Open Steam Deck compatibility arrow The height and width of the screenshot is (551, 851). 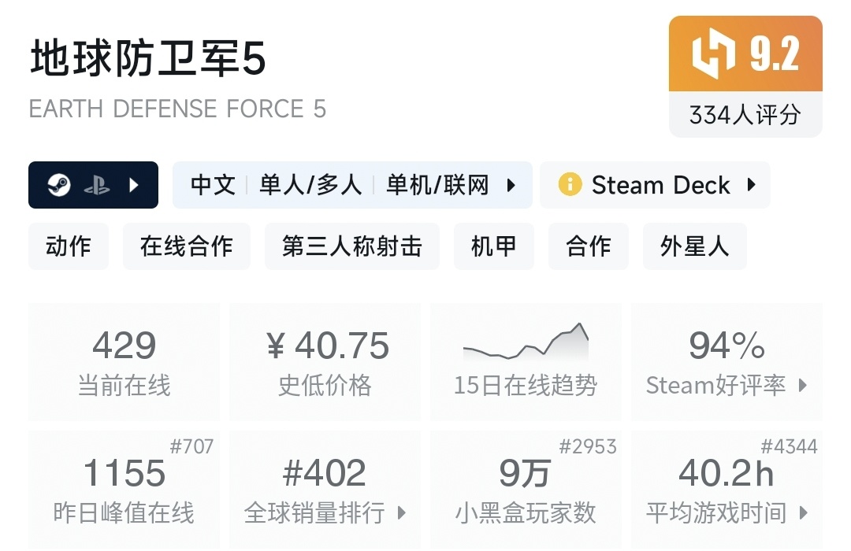751,185
